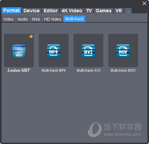The height and width of the screenshot is (144, 149).
Task: Open the search magnifier tab
Action: [128, 11]
